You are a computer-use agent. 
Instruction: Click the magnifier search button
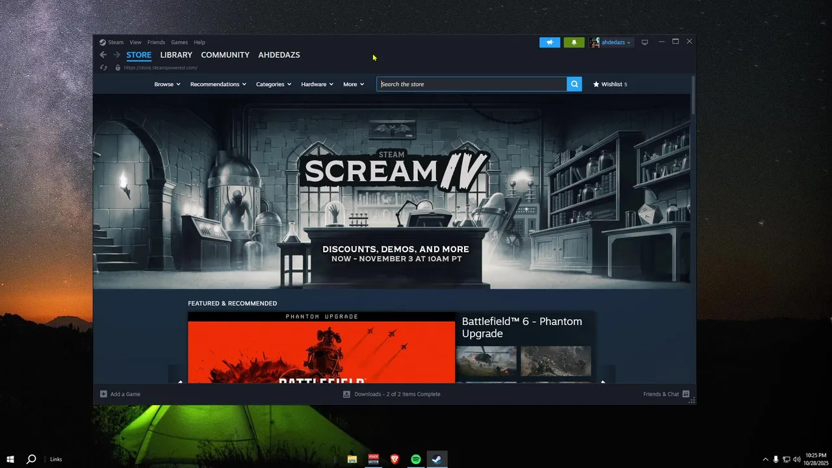click(574, 84)
